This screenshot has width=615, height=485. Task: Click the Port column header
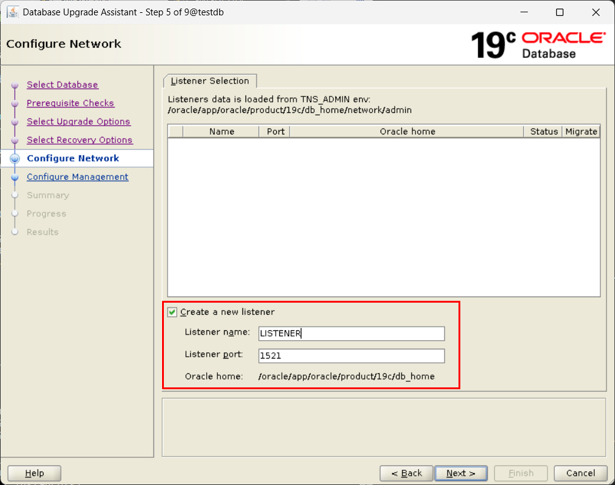pos(274,131)
